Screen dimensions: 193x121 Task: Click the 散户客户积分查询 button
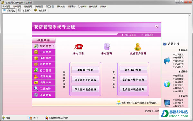click(133, 89)
